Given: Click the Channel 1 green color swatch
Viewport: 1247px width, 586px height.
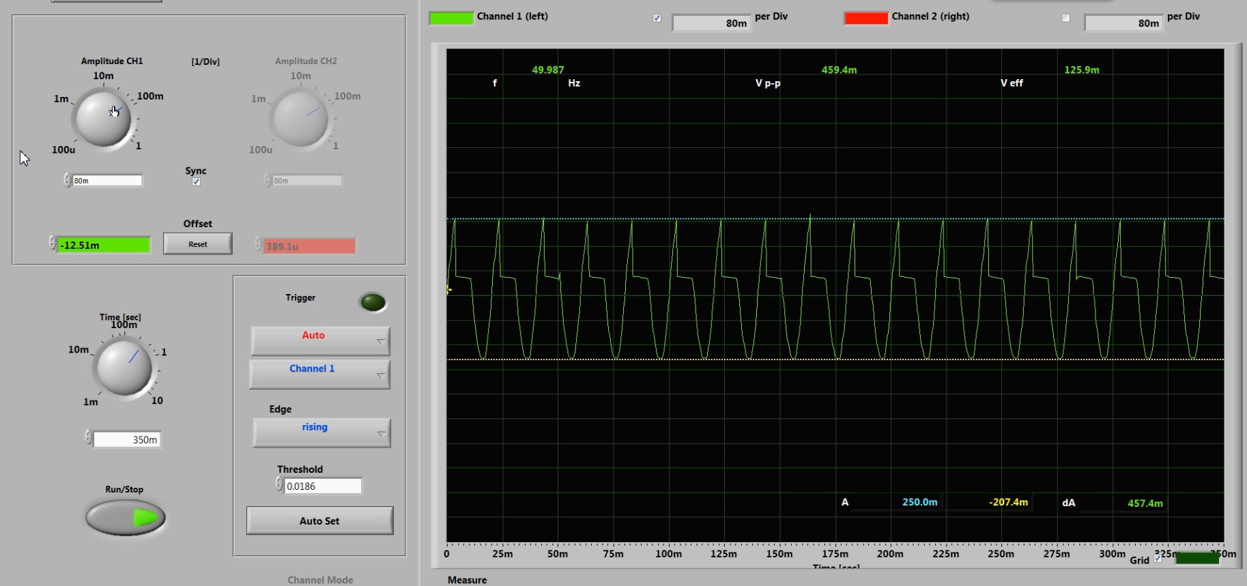Looking at the screenshot, I should click(450, 18).
